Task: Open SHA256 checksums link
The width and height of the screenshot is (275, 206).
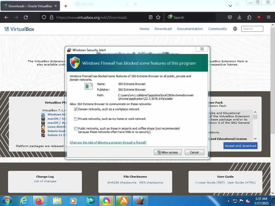Action: click(122, 182)
